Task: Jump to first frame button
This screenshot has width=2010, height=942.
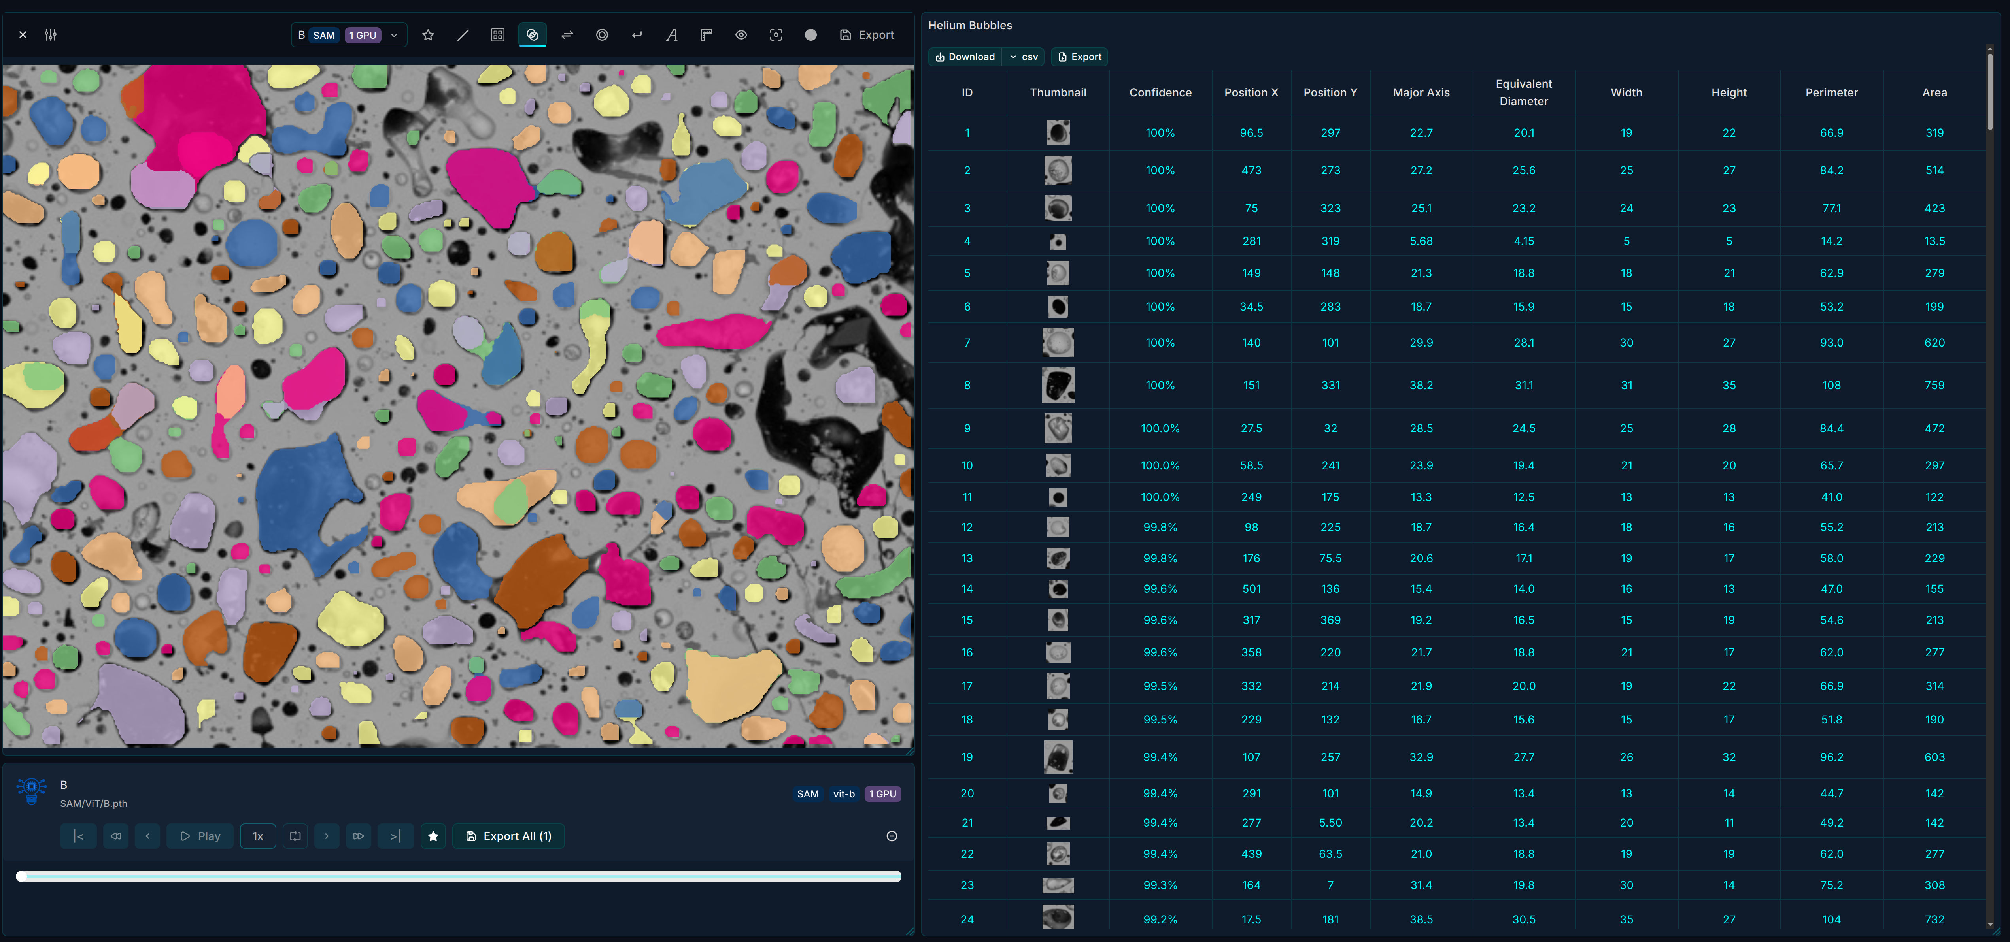Action: point(78,836)
